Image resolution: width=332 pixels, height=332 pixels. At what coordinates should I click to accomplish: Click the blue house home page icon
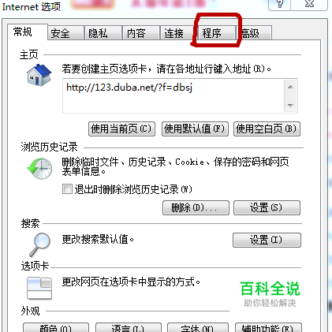click(39, 75)
